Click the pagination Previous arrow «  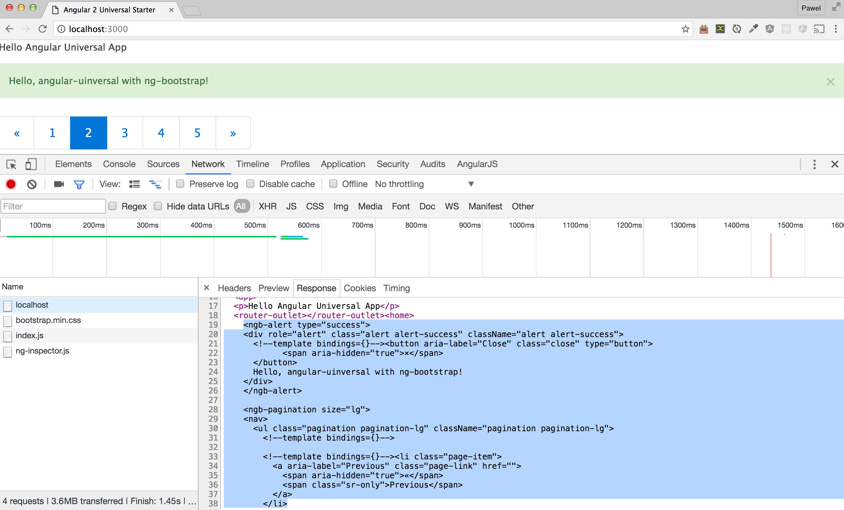click(17, 133)
